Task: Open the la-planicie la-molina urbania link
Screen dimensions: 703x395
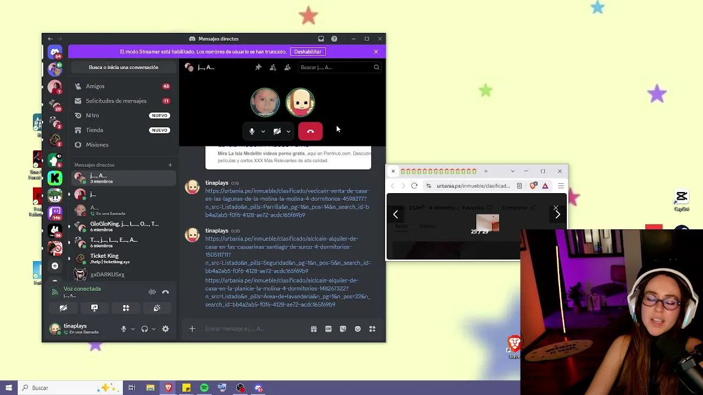Action: pyautogui.click(x=288, y=292)
